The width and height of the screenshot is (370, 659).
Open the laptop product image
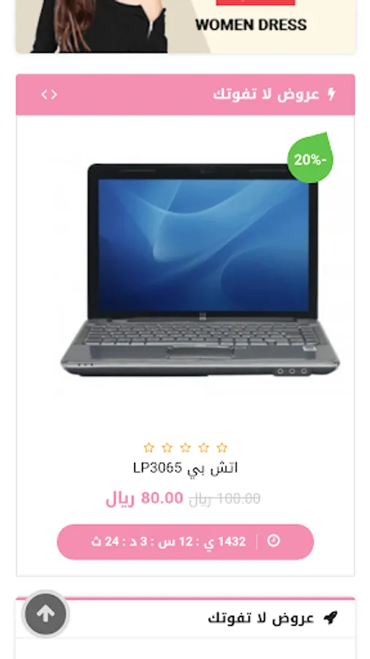[x=200, y=269]
